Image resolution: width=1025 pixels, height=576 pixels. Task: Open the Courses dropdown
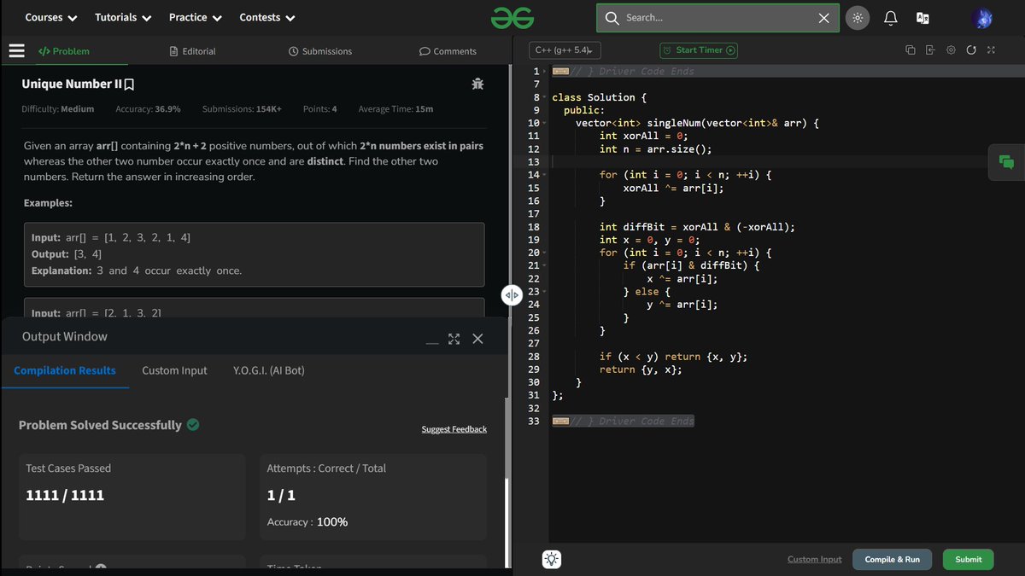51,17
